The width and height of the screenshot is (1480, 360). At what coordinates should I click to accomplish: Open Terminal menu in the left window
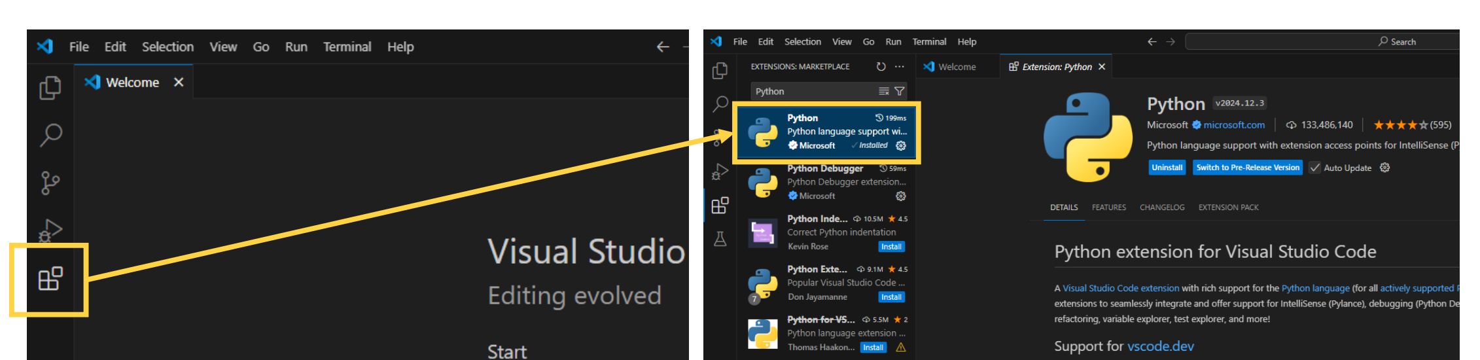pyautogui.click(x=347, y=46)
